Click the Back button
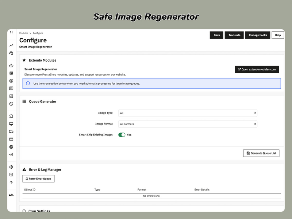Image resolution: width=292 pixels, height=219 pixels. [x=216, y=35]
